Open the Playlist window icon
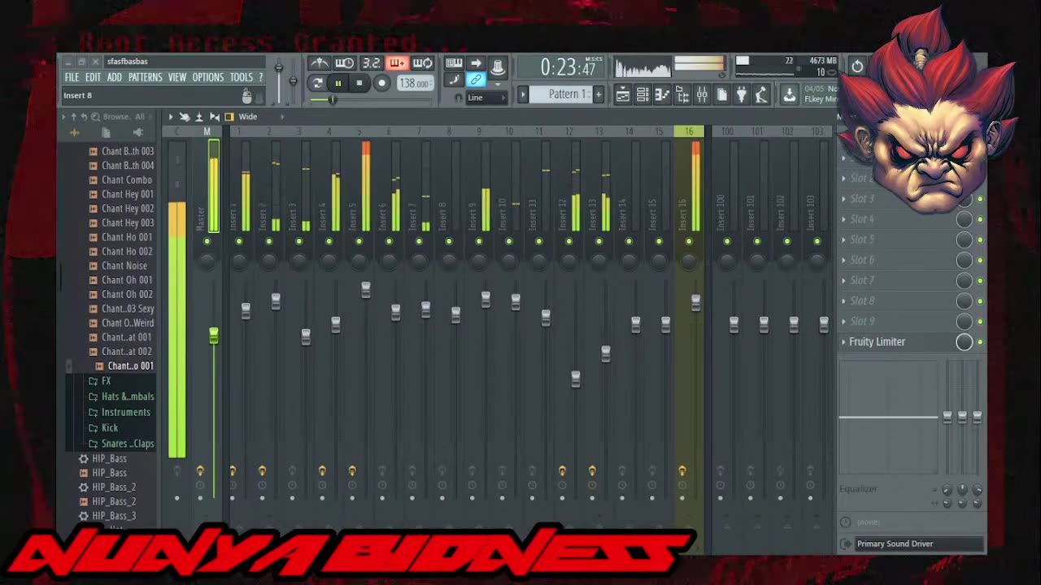 (x=622, y=95)
